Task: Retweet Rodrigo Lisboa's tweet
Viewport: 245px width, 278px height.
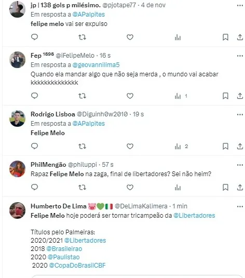Action: pos(82,146)
